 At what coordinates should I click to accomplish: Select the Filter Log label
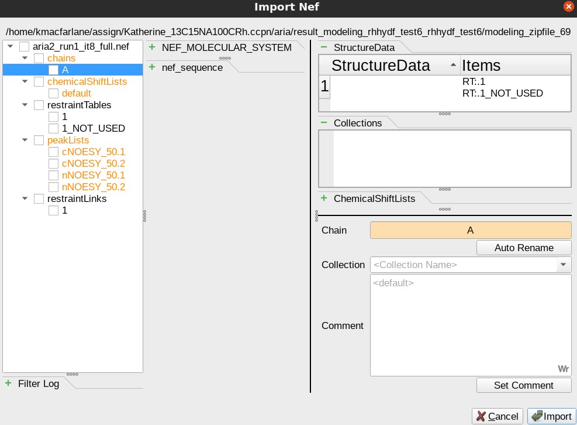[x=39, y=383]
